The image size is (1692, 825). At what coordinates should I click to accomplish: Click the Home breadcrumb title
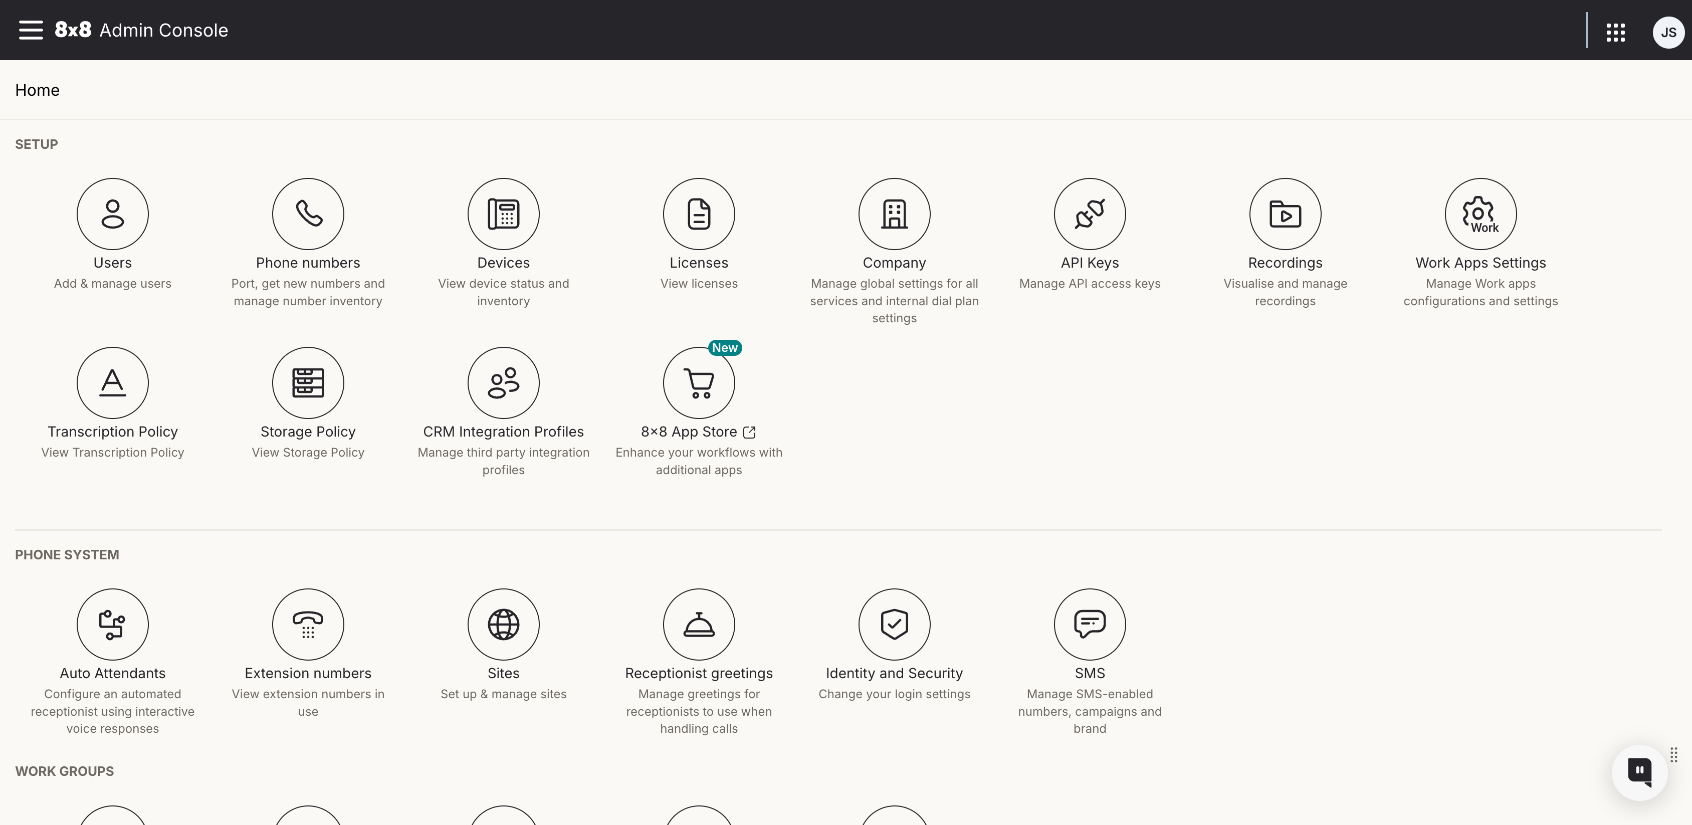click(x=38, y=90)
